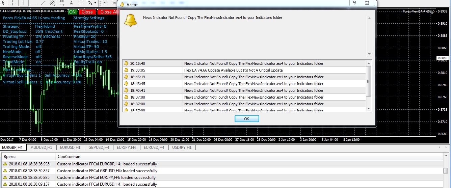This screenshot has height=188, width=451.
Task: Toggle the green ON button on chart
Action: click(72, 12)
